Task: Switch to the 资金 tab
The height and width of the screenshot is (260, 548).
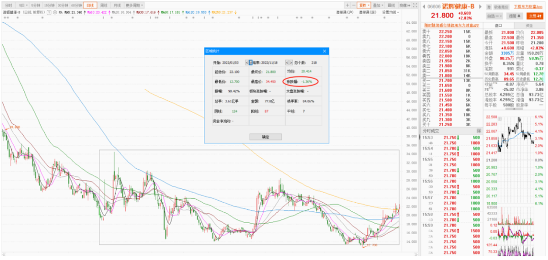Action: click(529, 25)
